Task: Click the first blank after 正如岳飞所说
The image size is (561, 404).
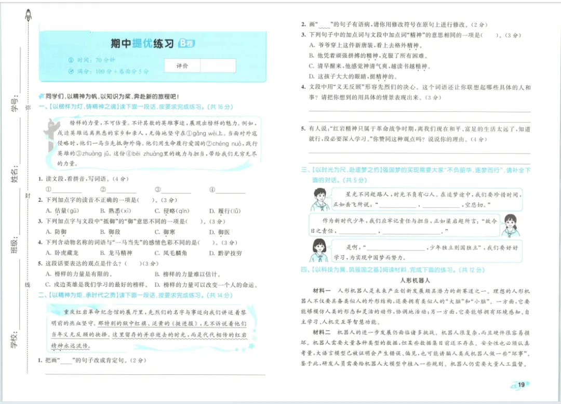Action: 397,205
